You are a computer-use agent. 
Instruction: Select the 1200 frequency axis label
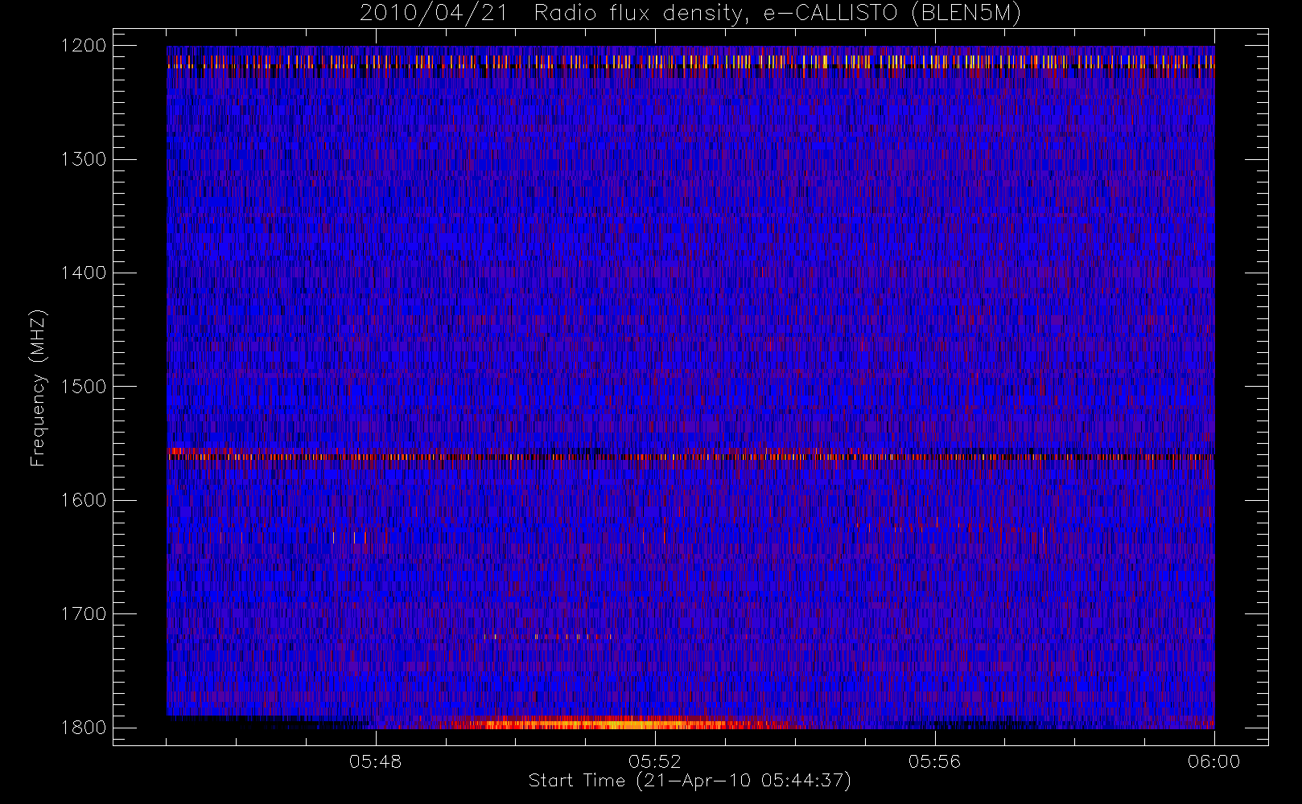pos(84,46)
